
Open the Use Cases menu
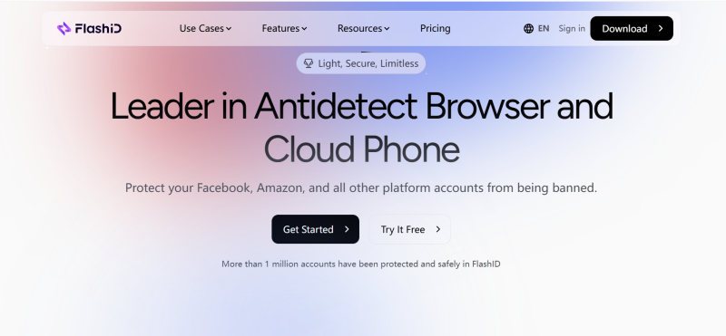205,29
